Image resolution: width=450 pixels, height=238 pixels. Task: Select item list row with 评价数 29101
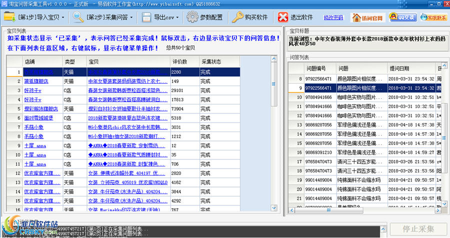click(123, 90)
